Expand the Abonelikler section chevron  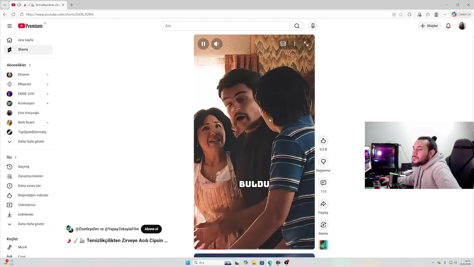coord(30,65)
